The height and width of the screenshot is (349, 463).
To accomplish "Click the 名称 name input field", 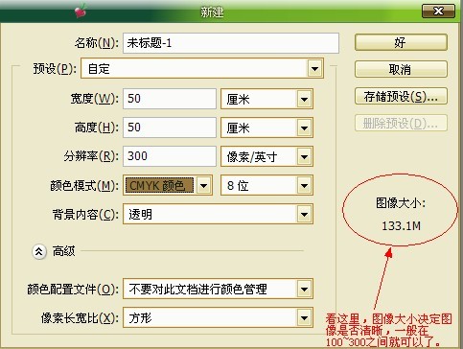I will [231, 43].
